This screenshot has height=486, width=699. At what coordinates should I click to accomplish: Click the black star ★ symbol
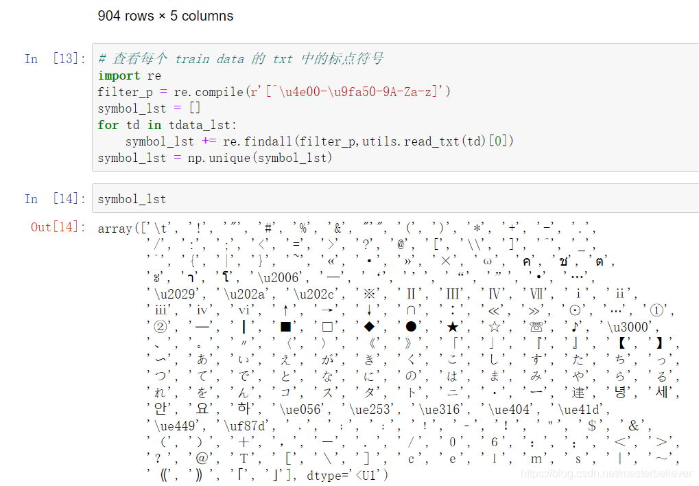(453, 327)
